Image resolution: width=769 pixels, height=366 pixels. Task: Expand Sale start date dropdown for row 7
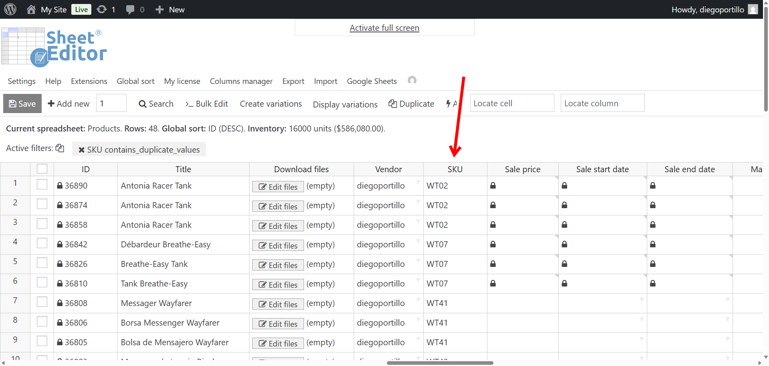642,300
